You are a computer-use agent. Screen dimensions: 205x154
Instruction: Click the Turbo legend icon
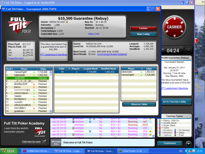160,128
